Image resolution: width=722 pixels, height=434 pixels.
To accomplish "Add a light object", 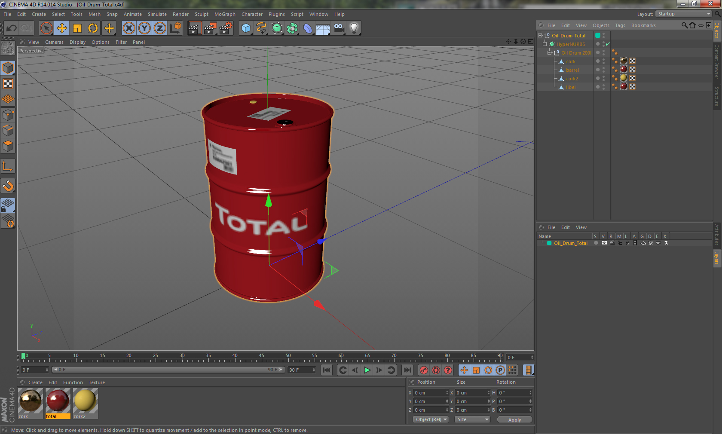I will pos(354,28).
